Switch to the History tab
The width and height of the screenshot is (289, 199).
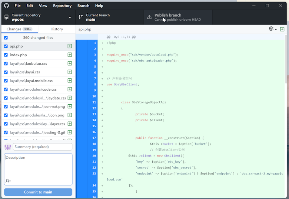coord(57,29)
